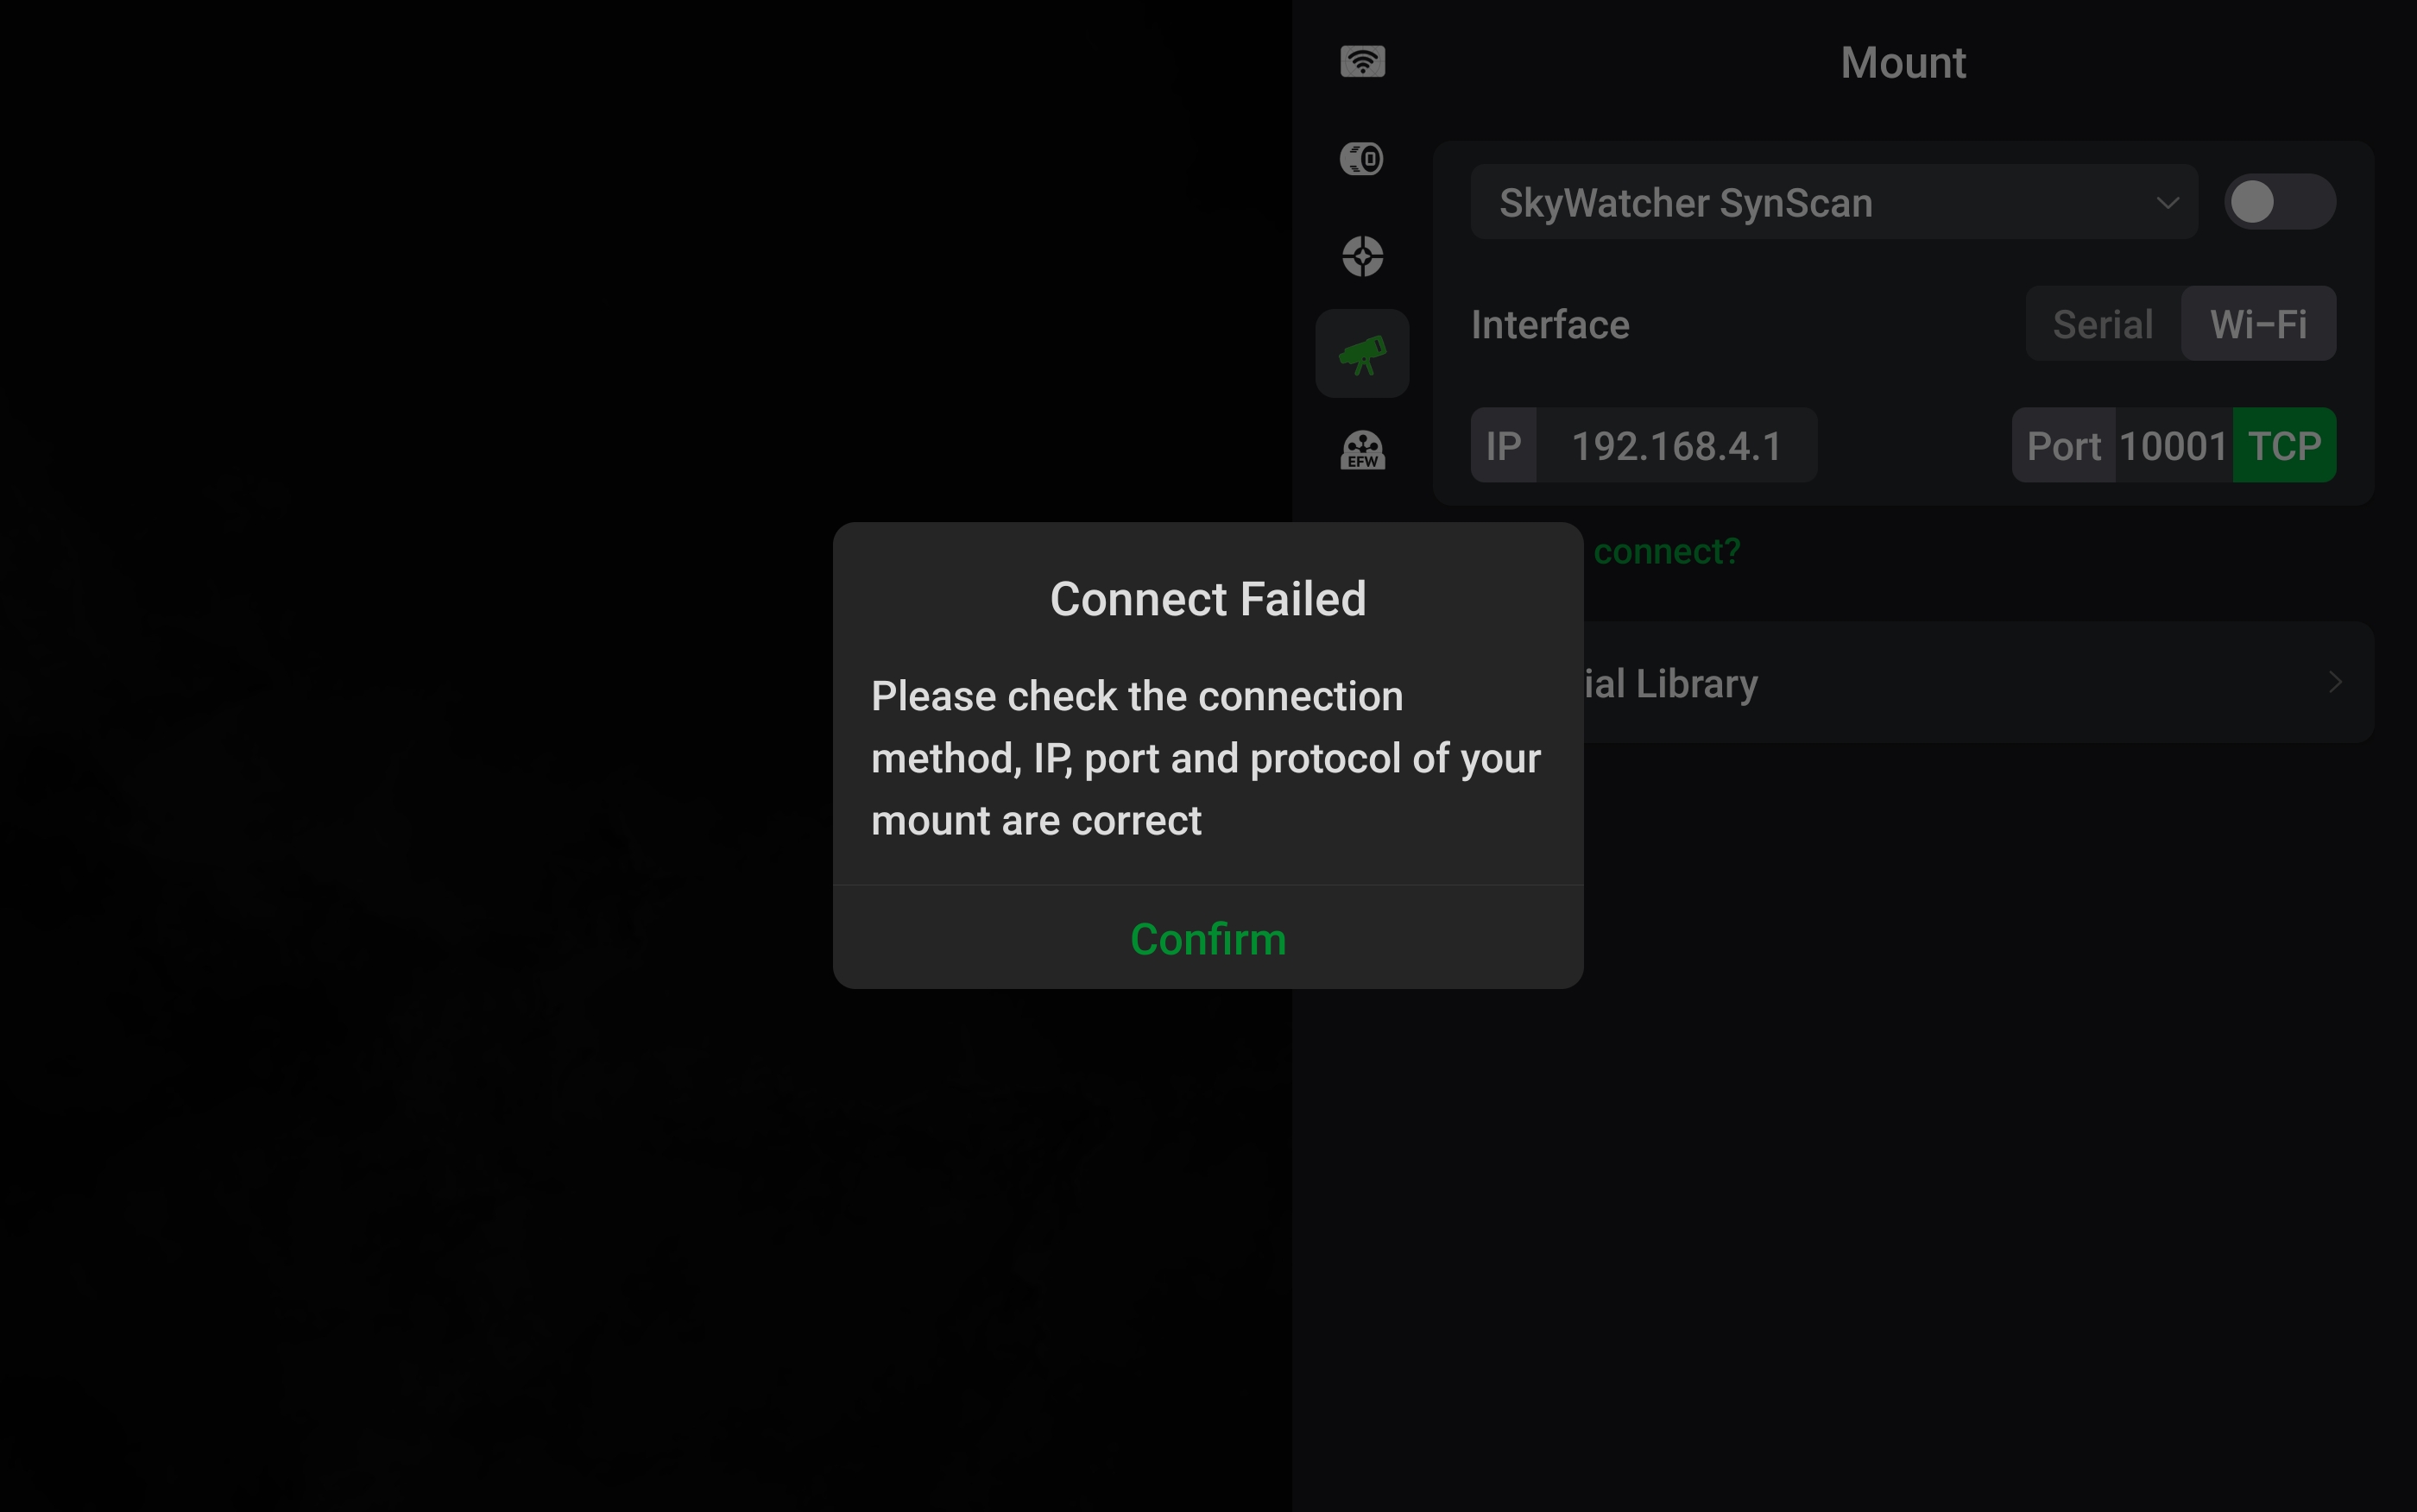Click the Mount panel title
This screenshot has height=1512, width=2417.
(x=1902, y=63)
